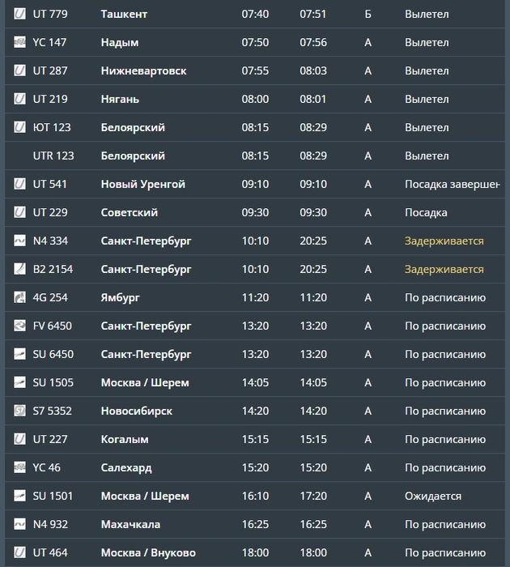Click flight number S7 5352
The image size is (510, 567).
click(x=53, y=411)
